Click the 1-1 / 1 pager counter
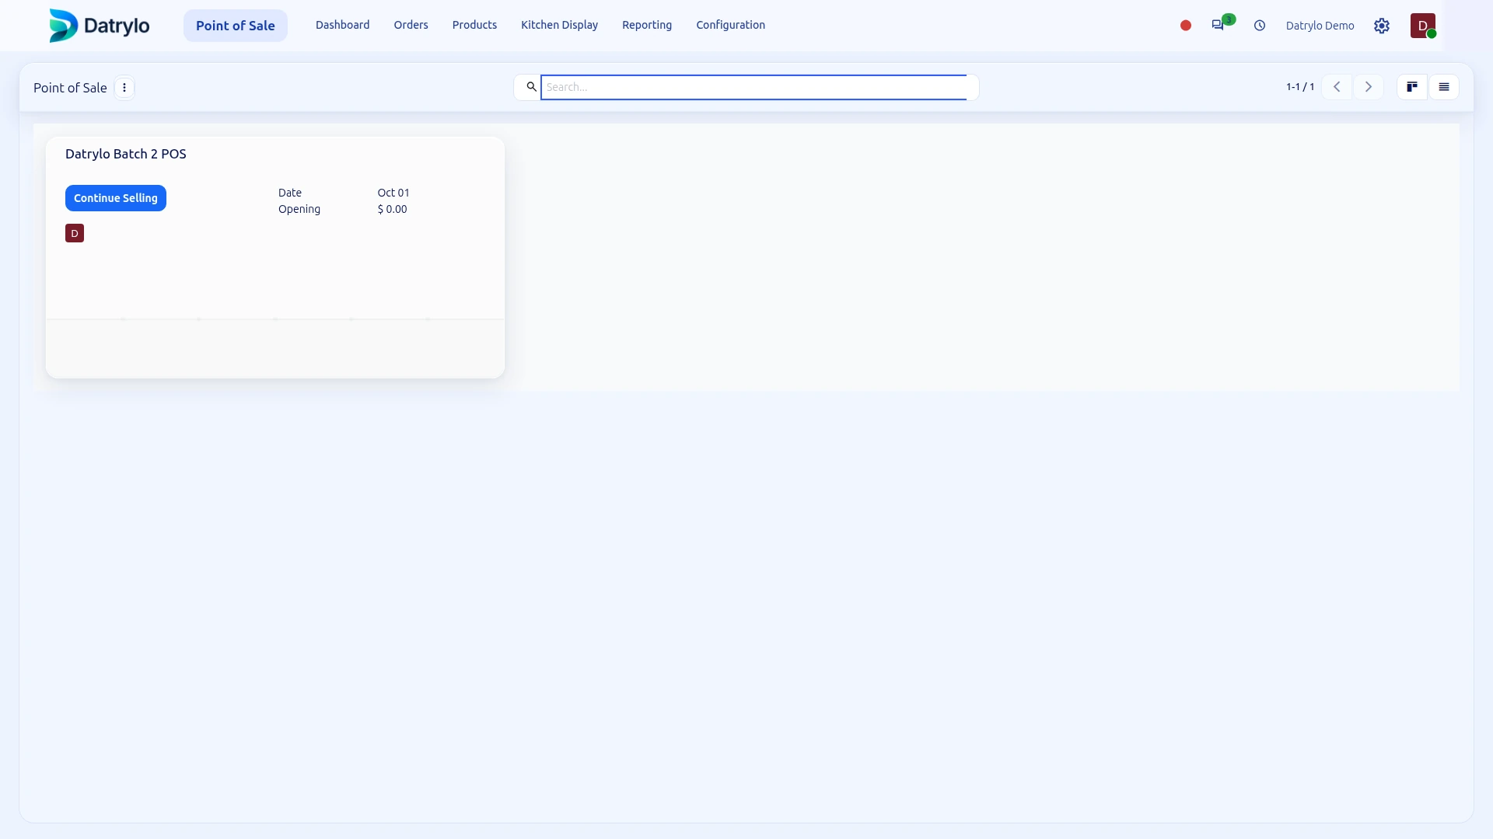Viewport: 1493px width, 839px height. tap(1300, 87)
